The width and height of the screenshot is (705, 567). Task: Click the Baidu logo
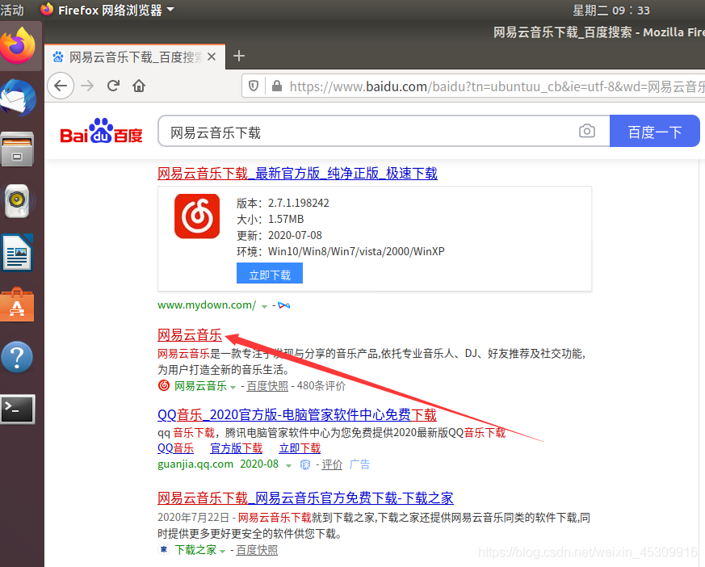pyautogui.click(x=101, y=131)
